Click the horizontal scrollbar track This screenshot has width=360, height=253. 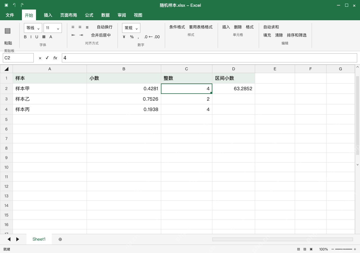(x=282, y=239)
